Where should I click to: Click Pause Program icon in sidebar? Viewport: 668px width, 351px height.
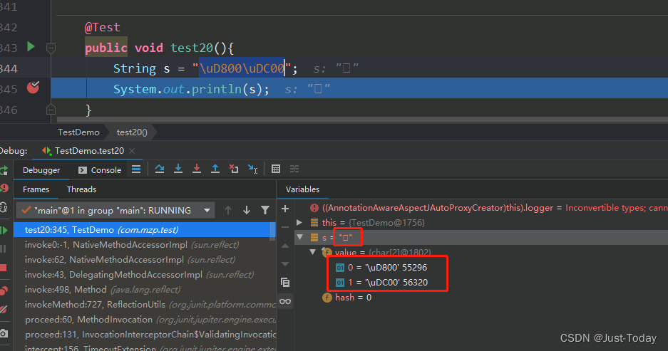(x=4, y=249)
